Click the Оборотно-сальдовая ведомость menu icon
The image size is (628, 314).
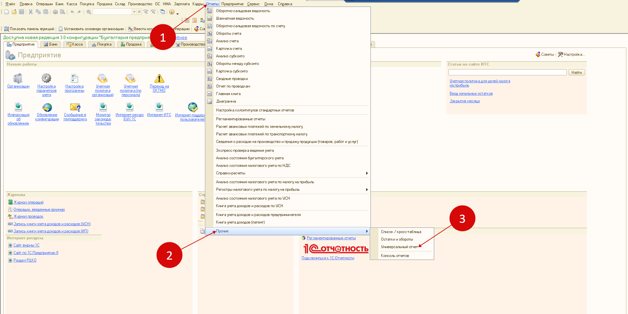210,11
